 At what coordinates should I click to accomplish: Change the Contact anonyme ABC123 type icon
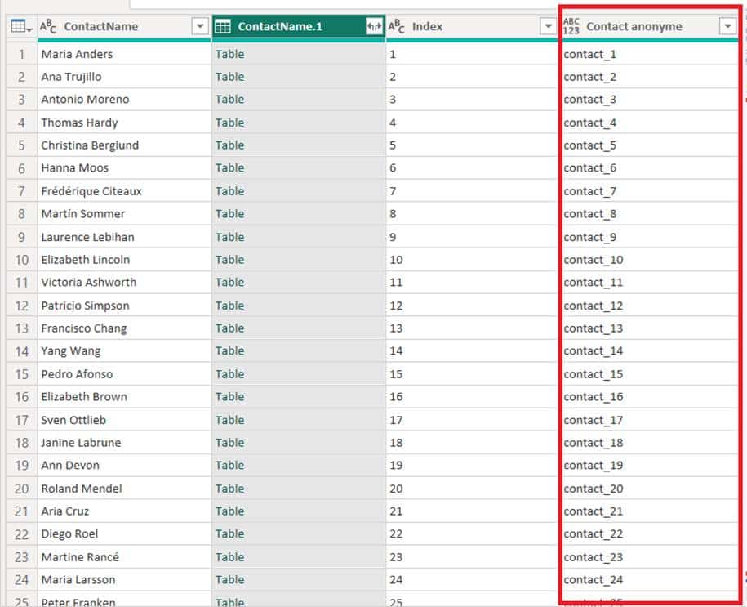coord(571,27)
